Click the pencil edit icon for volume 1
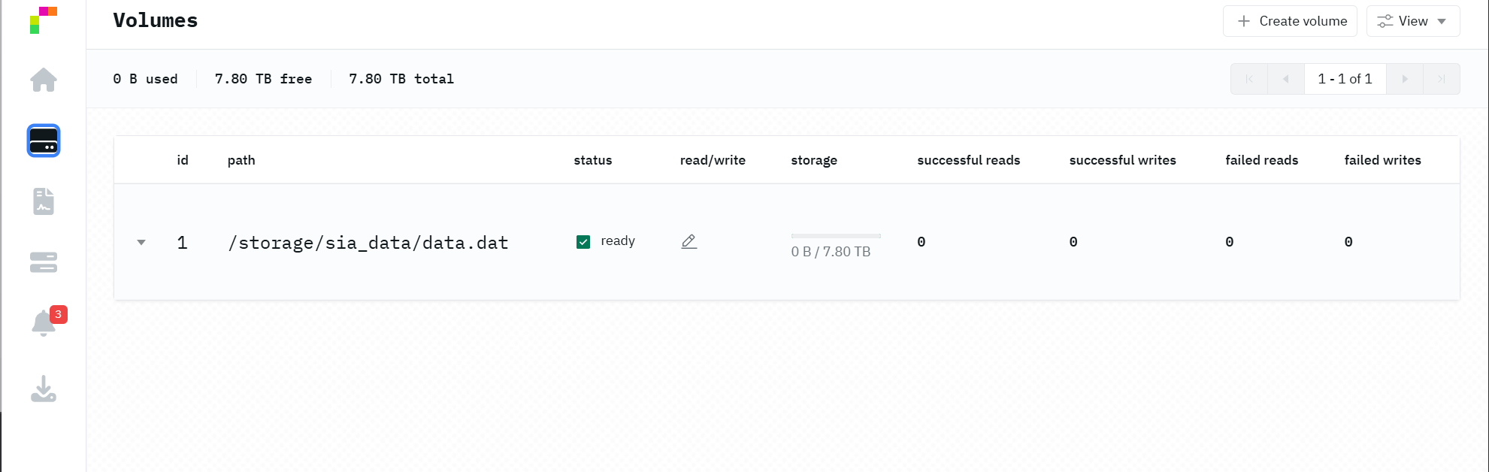The image size is (1489, 472). [689, 241]
